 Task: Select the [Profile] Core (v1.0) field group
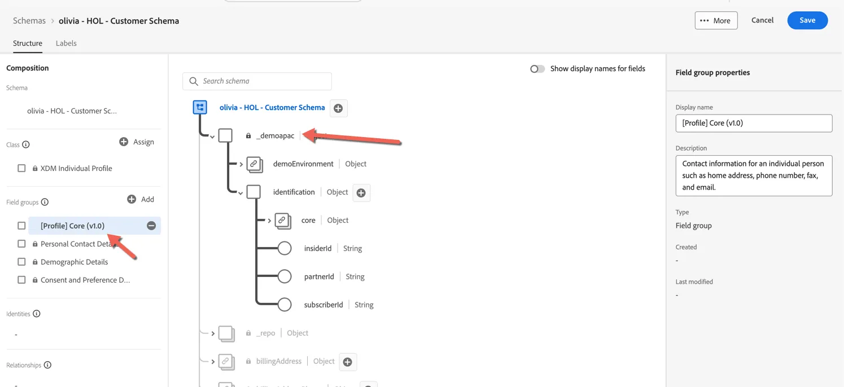coord(72,226)
